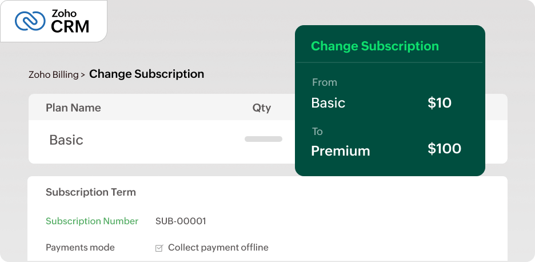The image size is (535, 262).
Task: Click the grey quantity bar in the Basic row
Action: 263,139
